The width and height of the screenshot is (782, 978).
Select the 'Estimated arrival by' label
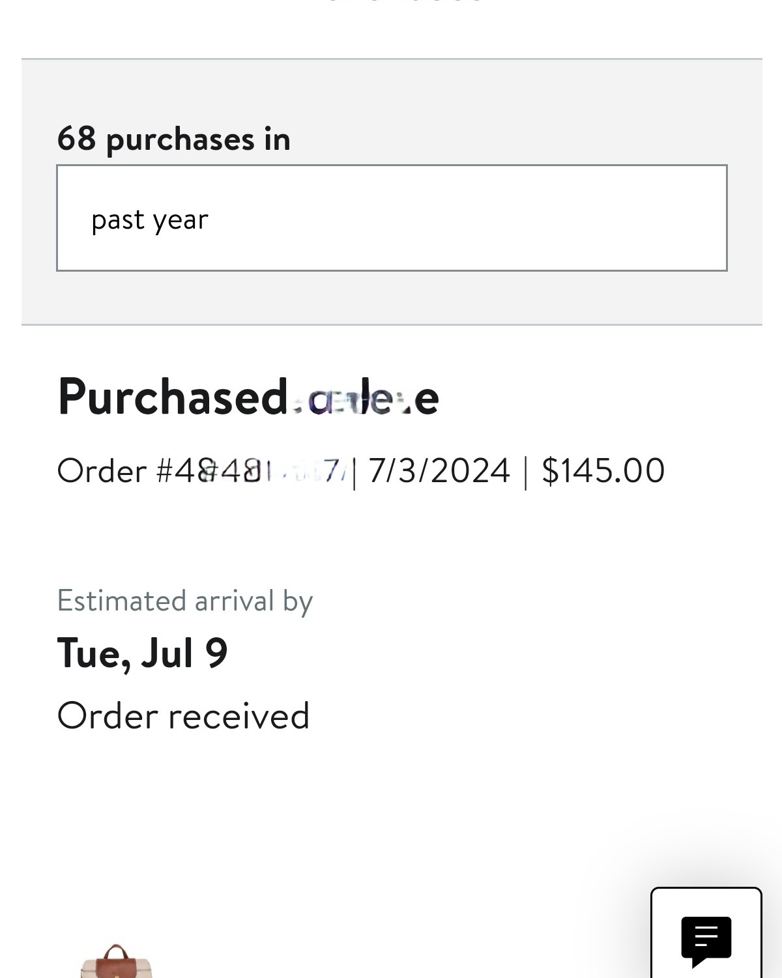[185, 601]
